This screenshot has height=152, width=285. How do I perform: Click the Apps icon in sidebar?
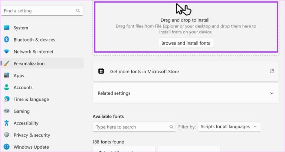(x=7, y=75)
